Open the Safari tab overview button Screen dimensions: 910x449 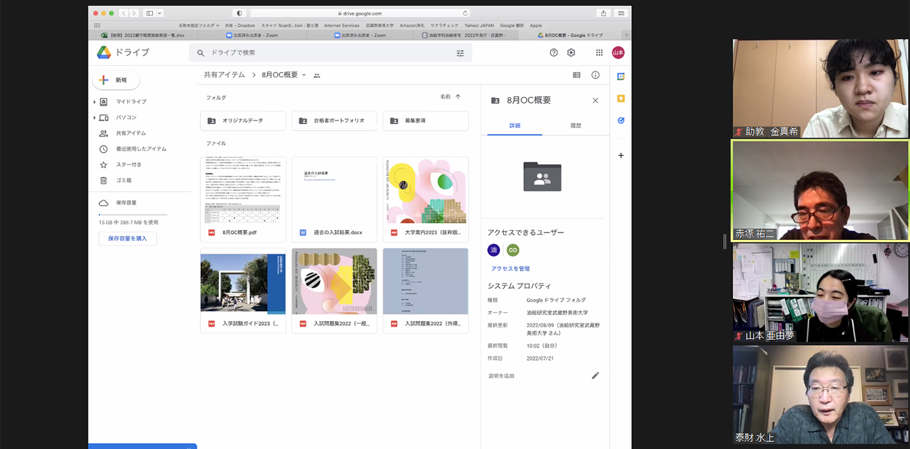pyautogui.click(x=621, y=13)
